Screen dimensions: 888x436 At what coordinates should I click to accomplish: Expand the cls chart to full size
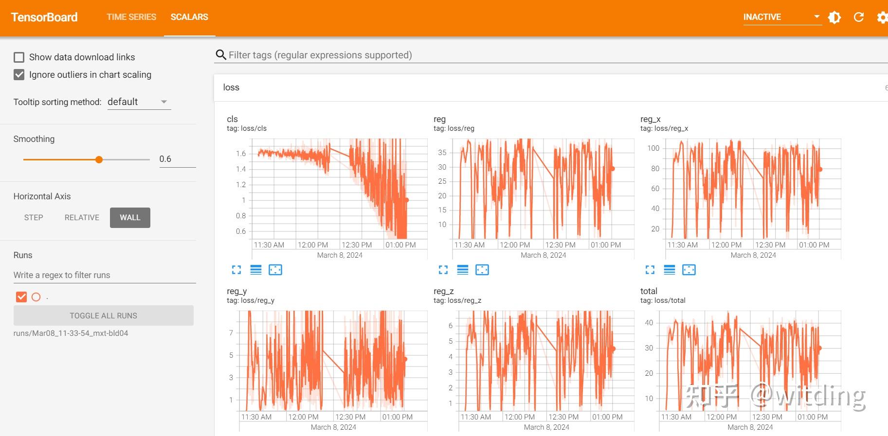236,270
